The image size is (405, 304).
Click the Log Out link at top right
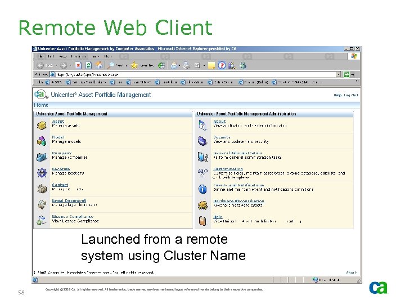[351, 95]
